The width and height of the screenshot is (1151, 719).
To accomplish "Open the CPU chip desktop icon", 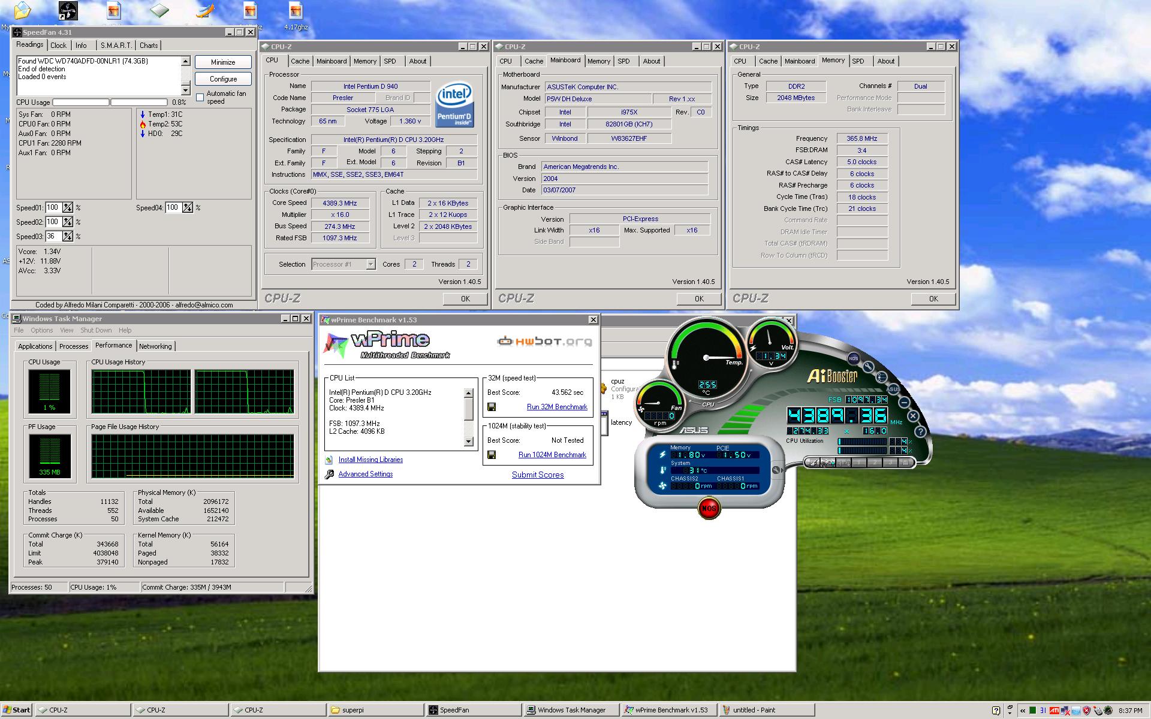I will point(159,10).
